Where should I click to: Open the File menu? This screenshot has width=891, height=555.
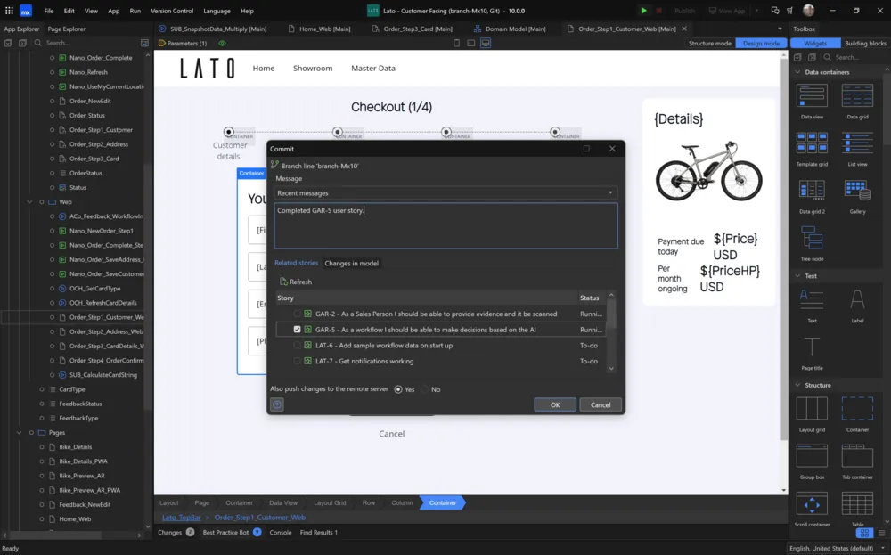[x=49, y=11]
